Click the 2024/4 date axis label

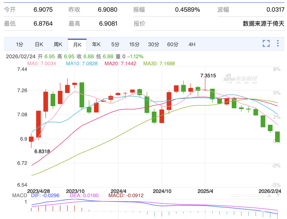(119, 191)
